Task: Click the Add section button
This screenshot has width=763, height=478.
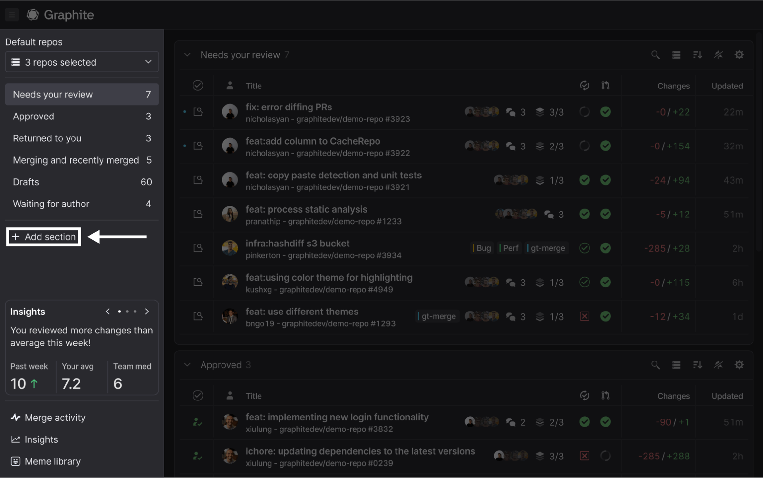Action: coord(43,236)
